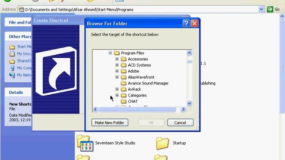Click the tree vertical scrollbar thumb

pyautogui.click(x=189, y=62)
